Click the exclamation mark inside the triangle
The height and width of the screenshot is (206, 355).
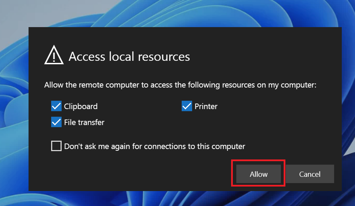(54, 57)
